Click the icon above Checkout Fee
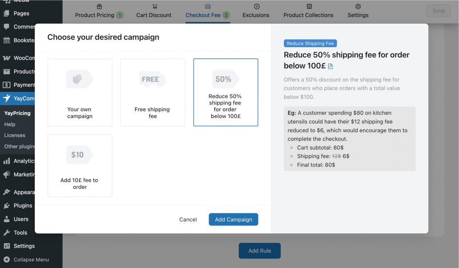Image resolution: width=459 pixels, height=268 pixels. (x=208, y=6)
